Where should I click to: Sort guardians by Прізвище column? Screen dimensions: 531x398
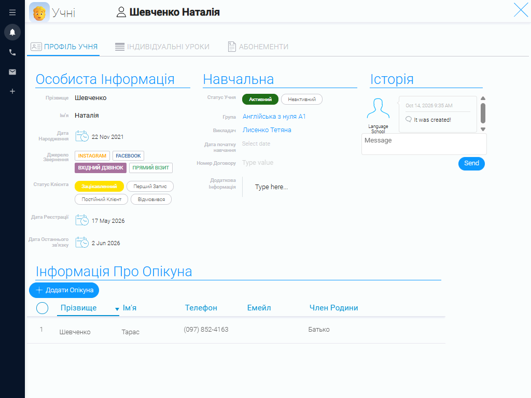click(x=79, y=308)
